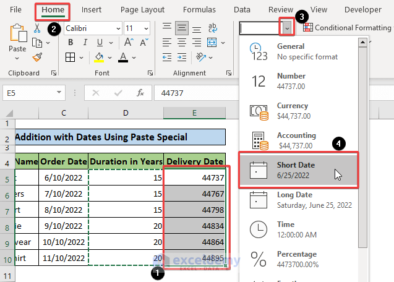The image size is (394, 282).
Task: Open the Paste options dropdown arrow
Action: [x=17, y=58]
